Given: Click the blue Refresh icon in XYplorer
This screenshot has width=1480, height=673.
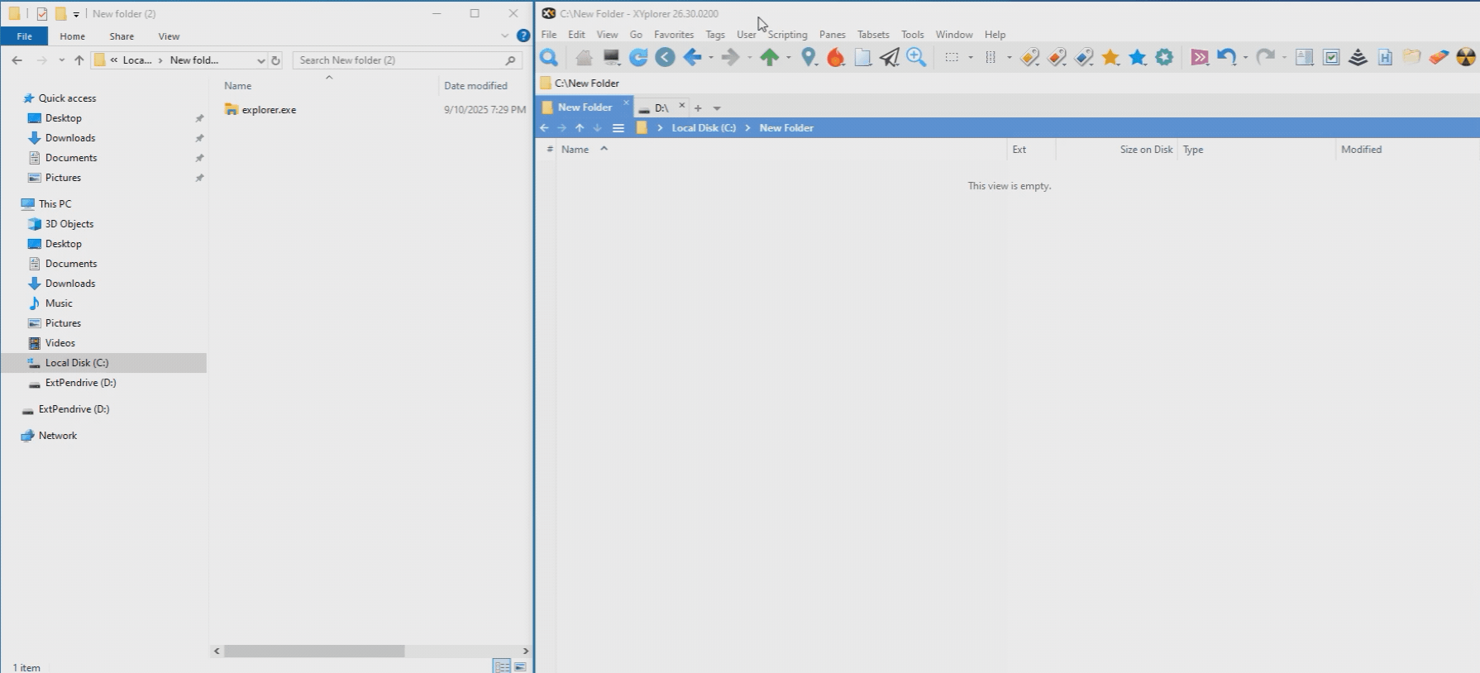Looking at the screenshot, I should coord(638,57).
